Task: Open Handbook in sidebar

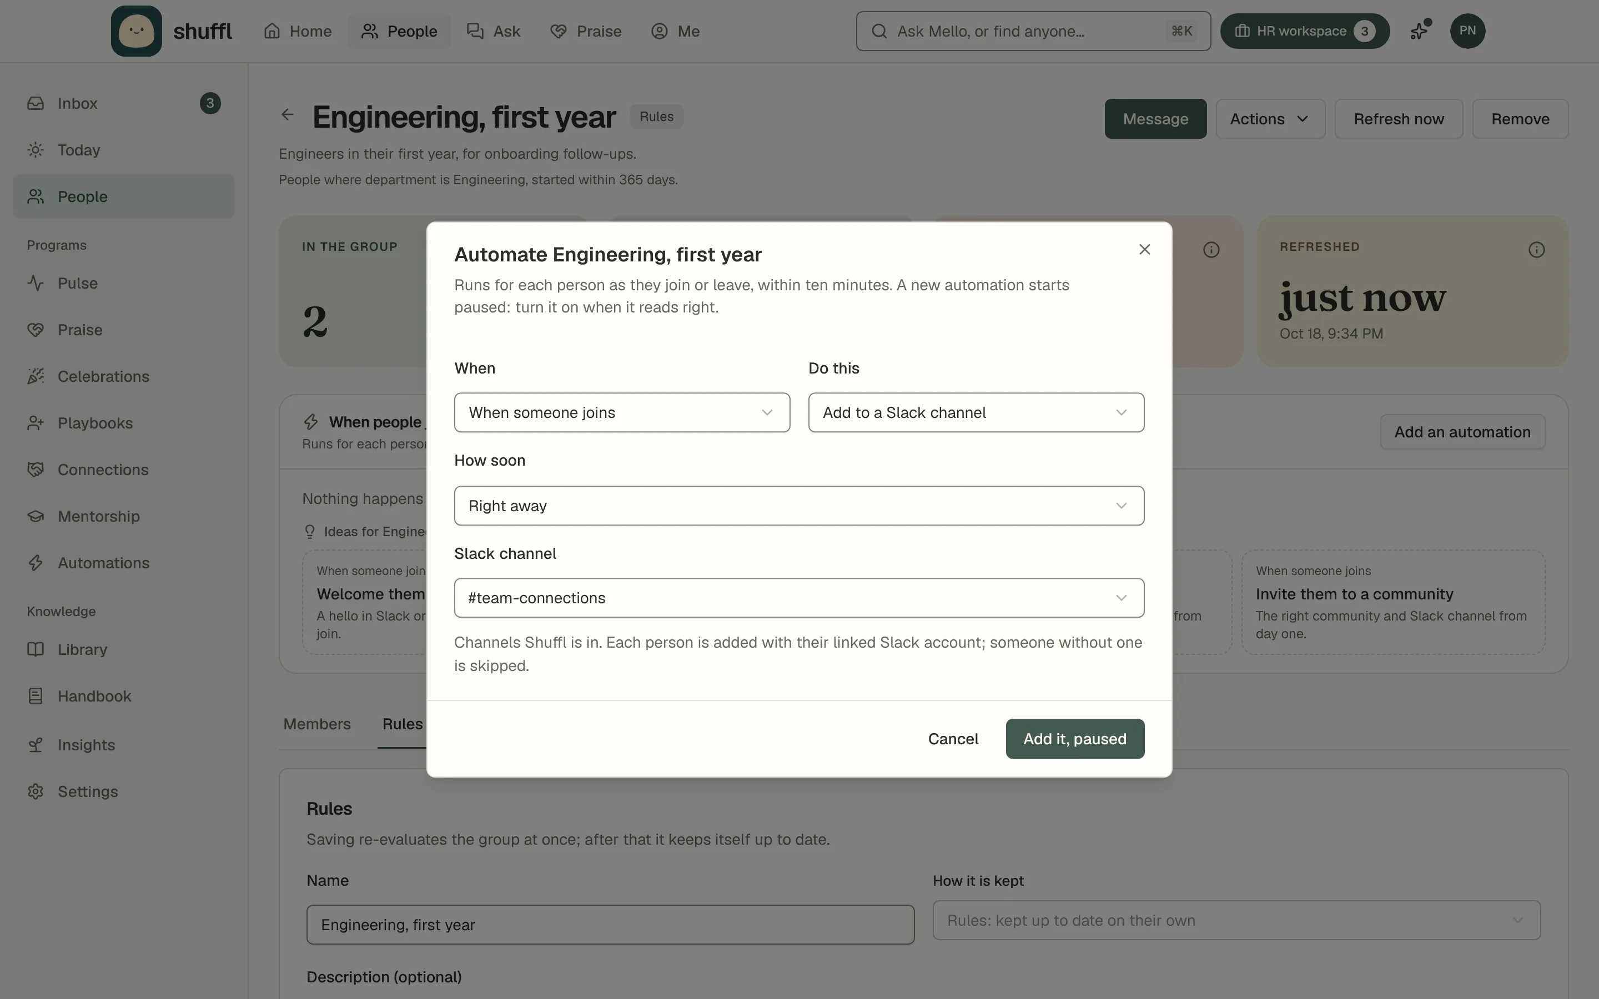Action: [124, 696]
